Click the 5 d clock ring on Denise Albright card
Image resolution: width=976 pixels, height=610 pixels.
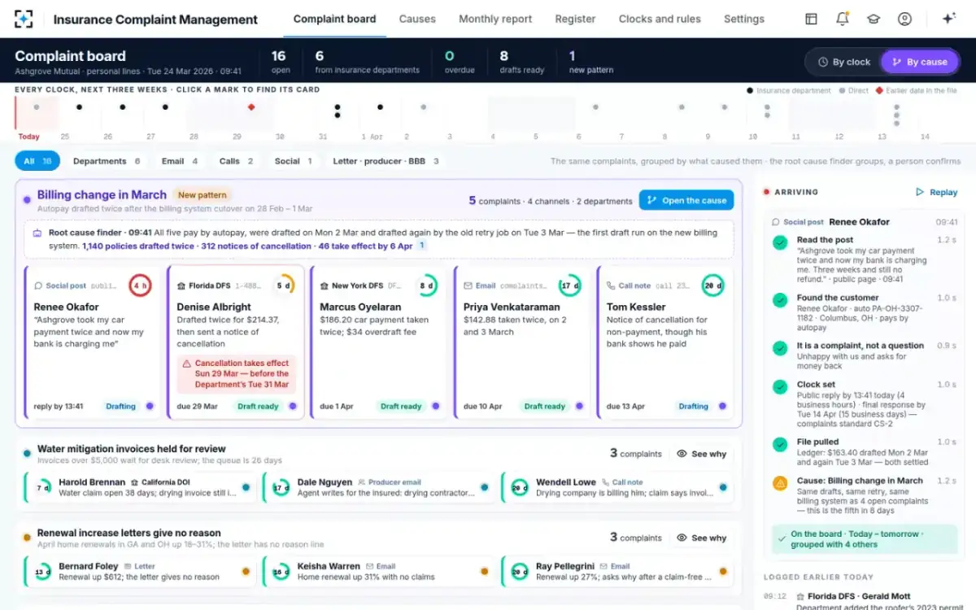pyautogui.click(x=283, y=285)
